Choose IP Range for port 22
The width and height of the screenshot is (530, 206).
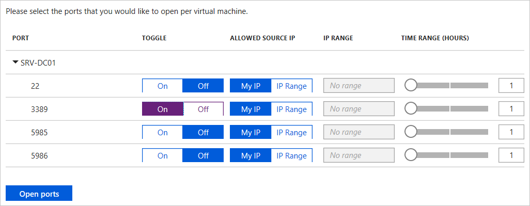pos(292,86)
